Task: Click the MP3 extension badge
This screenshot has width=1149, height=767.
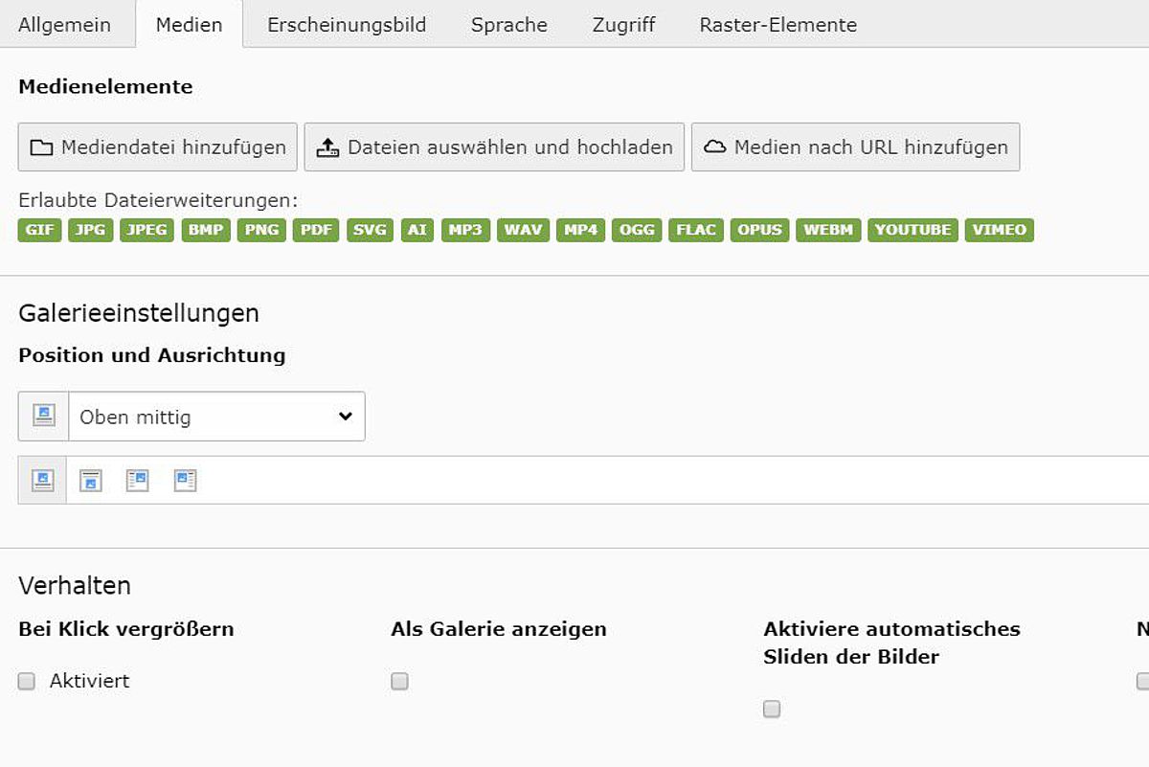Action: tap(466, 230)
